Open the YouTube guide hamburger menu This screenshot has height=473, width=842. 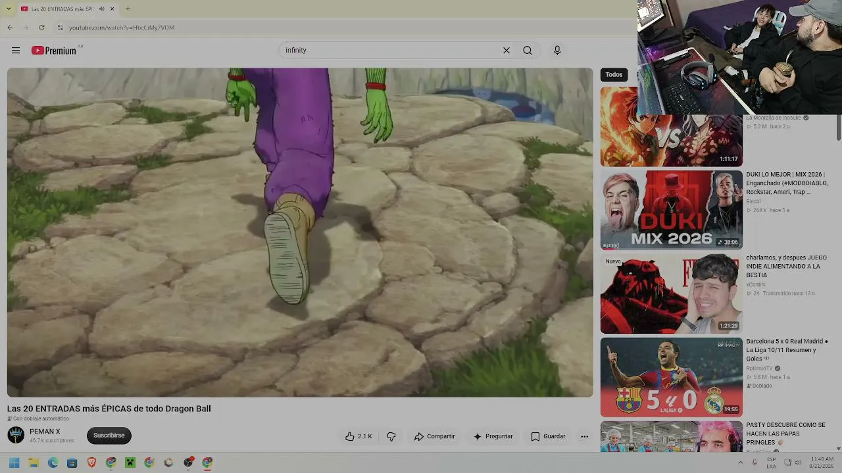point(16,51)
